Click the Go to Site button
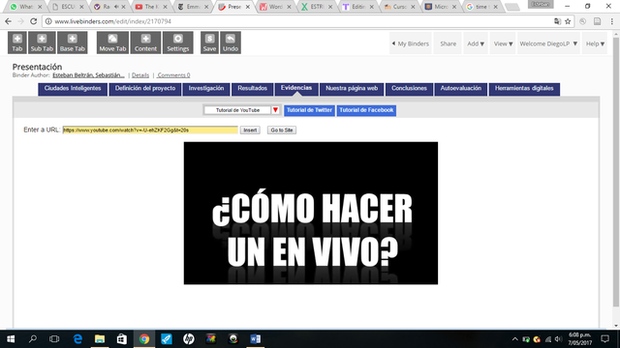Viewport: 620px width, 348px height. click(282, 130)
